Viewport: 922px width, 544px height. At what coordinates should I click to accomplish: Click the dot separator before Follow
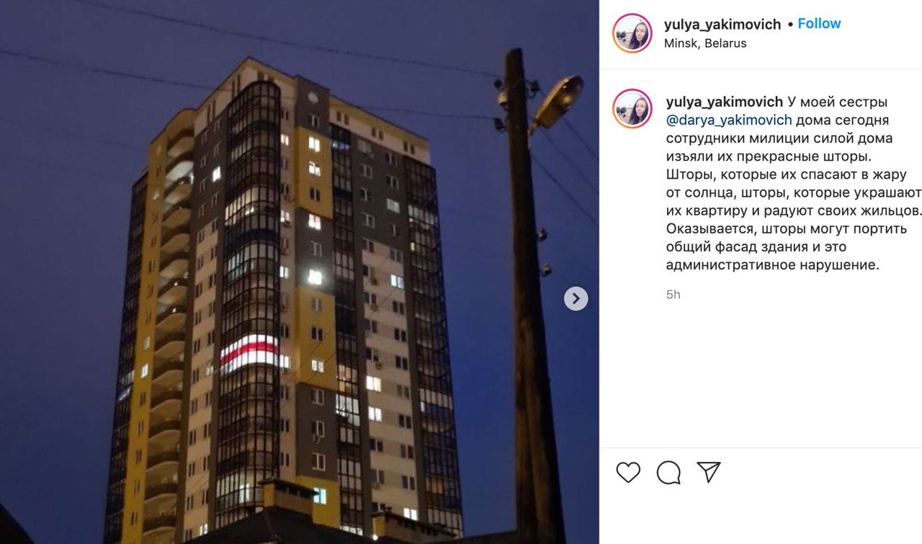[x=789, y=24]
